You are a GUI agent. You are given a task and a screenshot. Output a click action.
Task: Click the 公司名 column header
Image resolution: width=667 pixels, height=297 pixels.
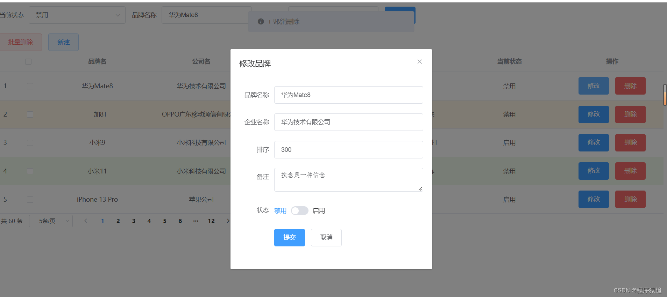(201, 62)
